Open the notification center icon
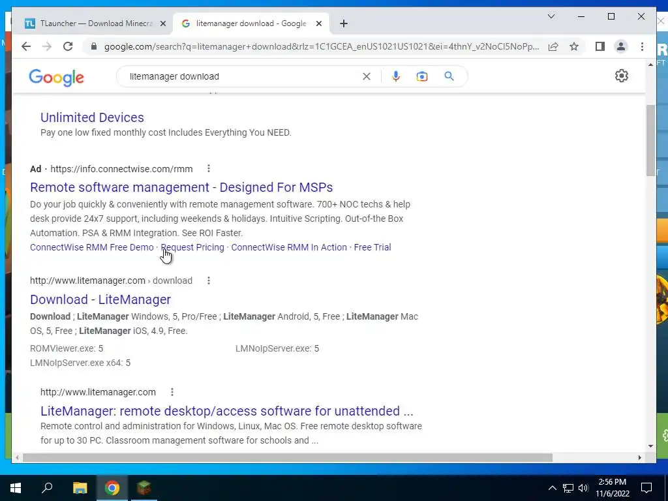This screenshot has height=501, width=668. 646,488
